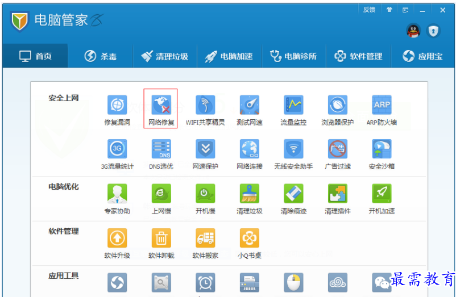The image size is (460, 297).
Task: Open 广告过滤 ad filter
Action: (337, 154)
